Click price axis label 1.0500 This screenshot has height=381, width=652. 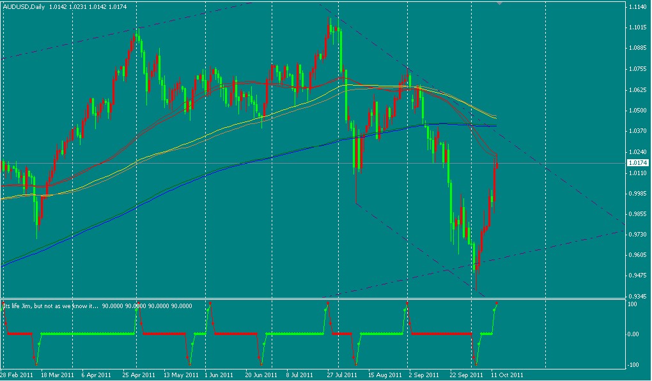[638, 111]
